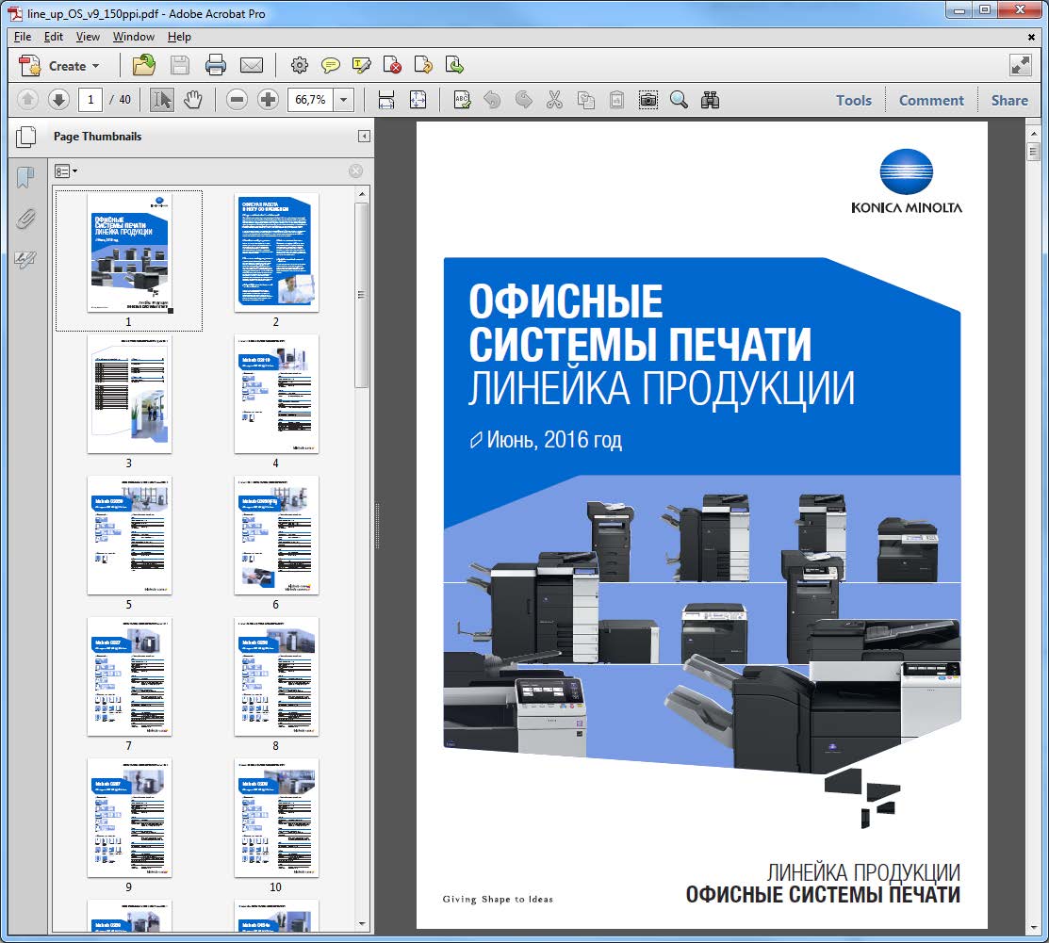Choose the Select text tool

point(161,100)
